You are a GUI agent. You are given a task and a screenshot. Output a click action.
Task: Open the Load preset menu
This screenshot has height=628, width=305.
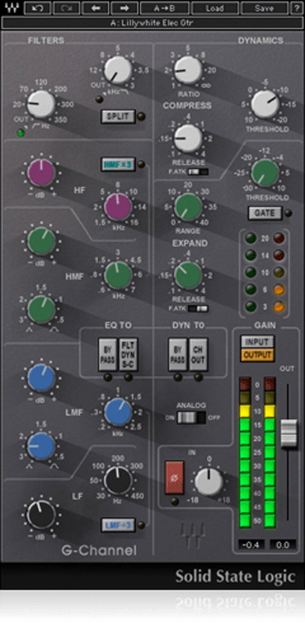point(215,8)
